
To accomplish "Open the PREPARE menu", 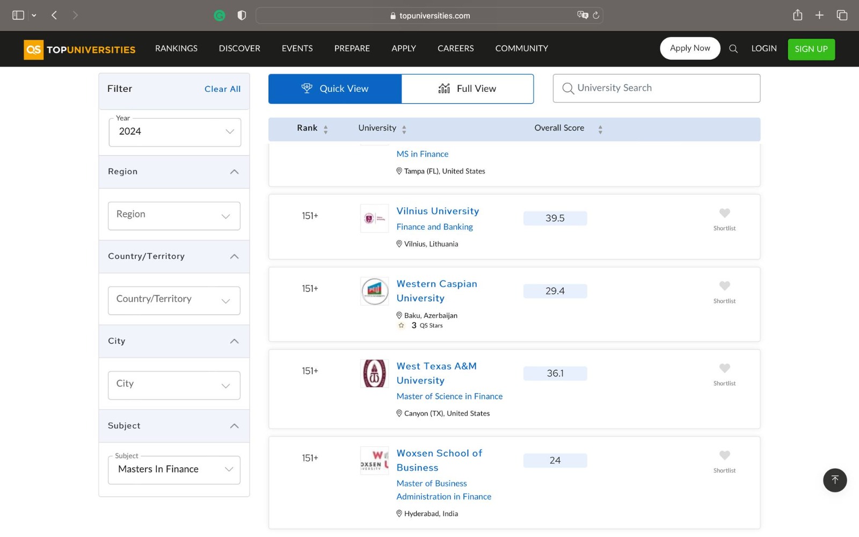I will click(352, 48).
